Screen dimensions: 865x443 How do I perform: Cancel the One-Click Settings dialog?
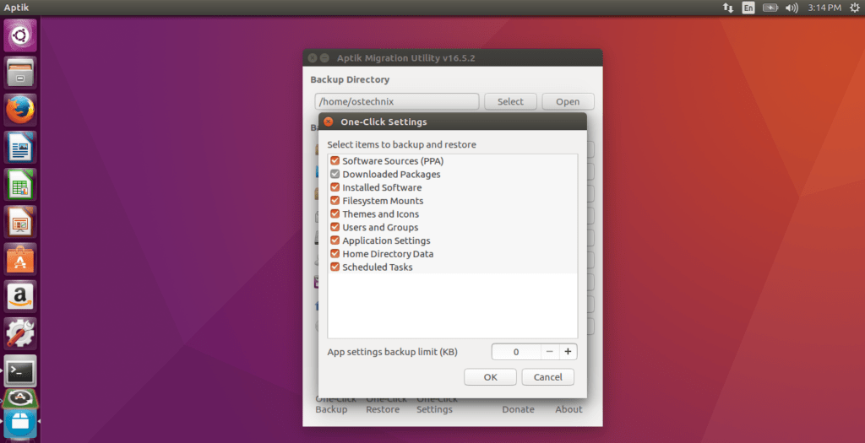547,377
